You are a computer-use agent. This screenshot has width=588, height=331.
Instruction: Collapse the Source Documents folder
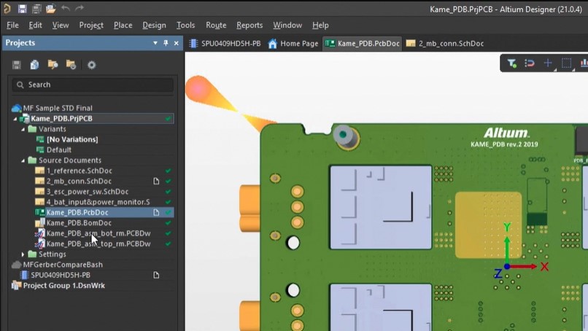coord(23,160)
